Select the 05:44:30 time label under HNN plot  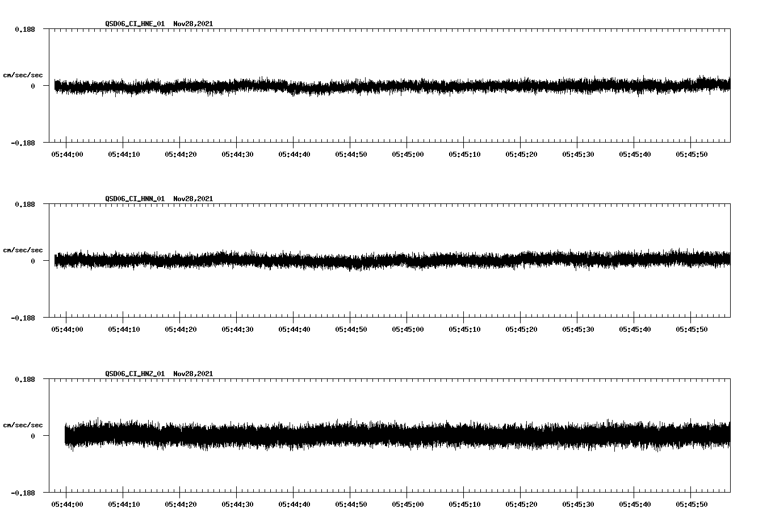(x=237, y=330)
